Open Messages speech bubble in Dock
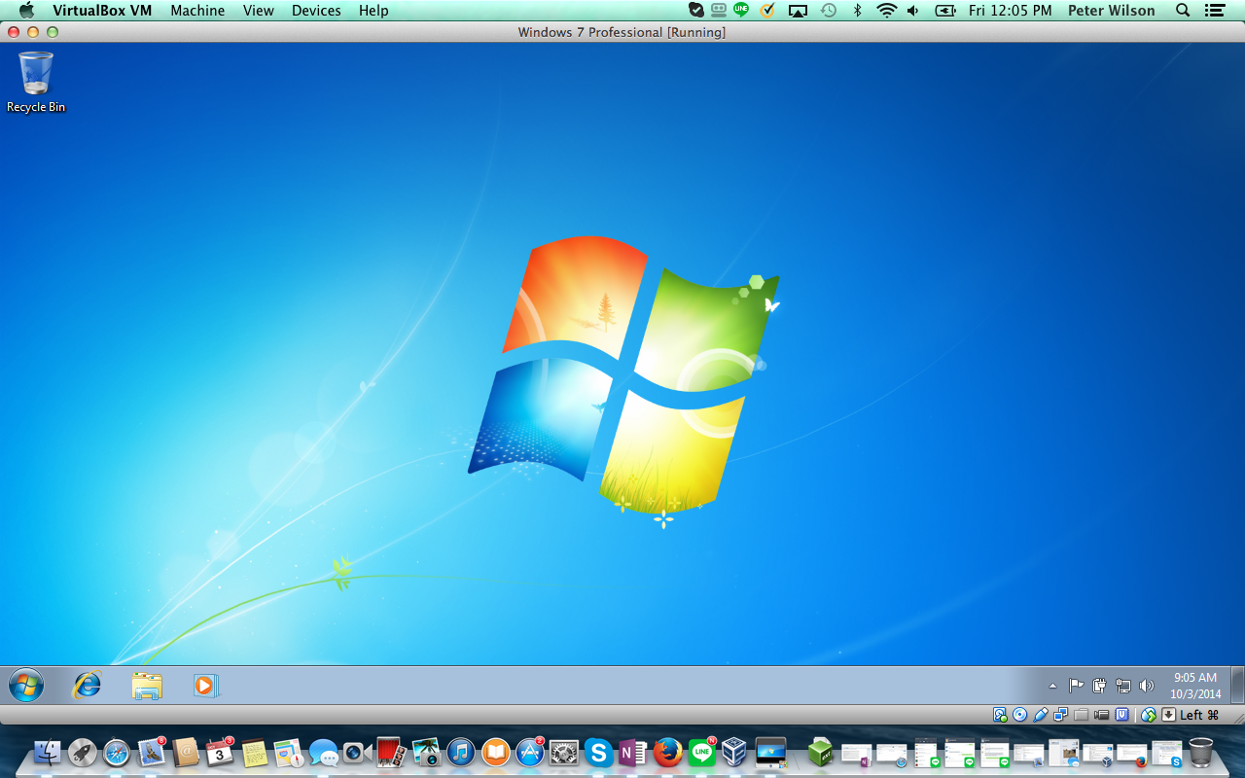 [x=323, y=752]
